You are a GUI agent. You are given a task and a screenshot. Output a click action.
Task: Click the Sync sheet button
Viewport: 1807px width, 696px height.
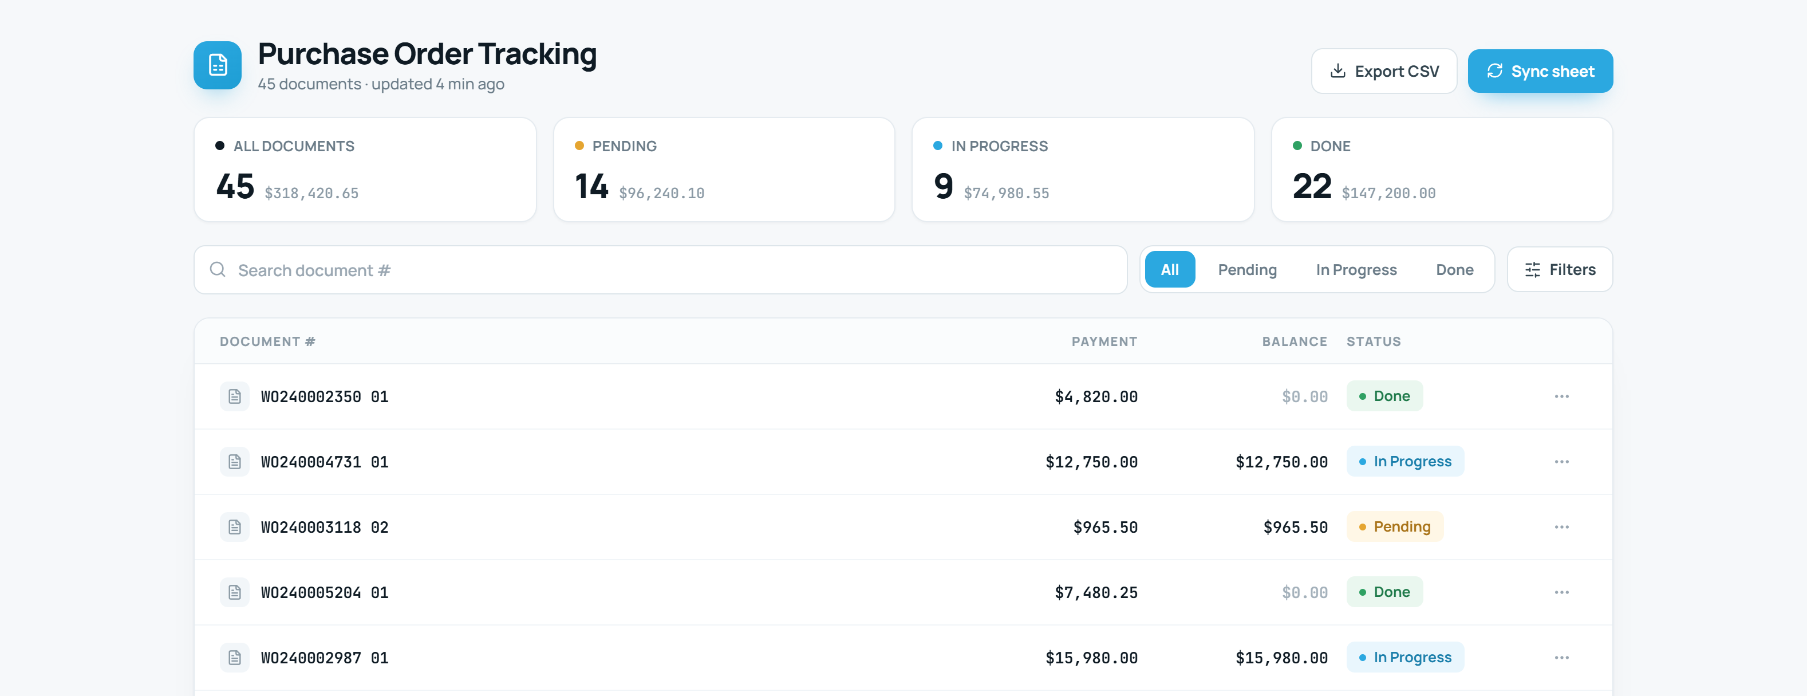pyautogui.click(x=1540, y=71)
